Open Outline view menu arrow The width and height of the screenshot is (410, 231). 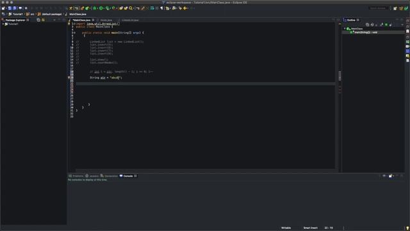coord(402,24)
